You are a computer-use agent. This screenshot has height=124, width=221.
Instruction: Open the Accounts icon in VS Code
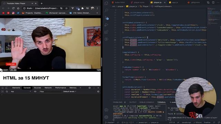point(106,110)
